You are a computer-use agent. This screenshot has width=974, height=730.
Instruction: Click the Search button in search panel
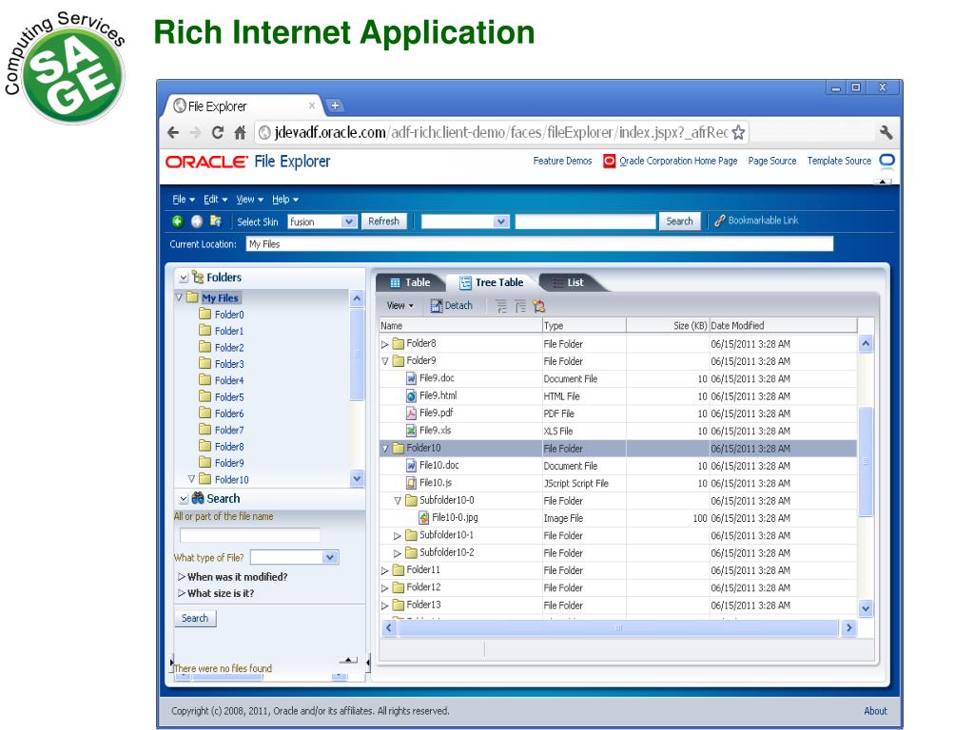(x=195, y=618)
